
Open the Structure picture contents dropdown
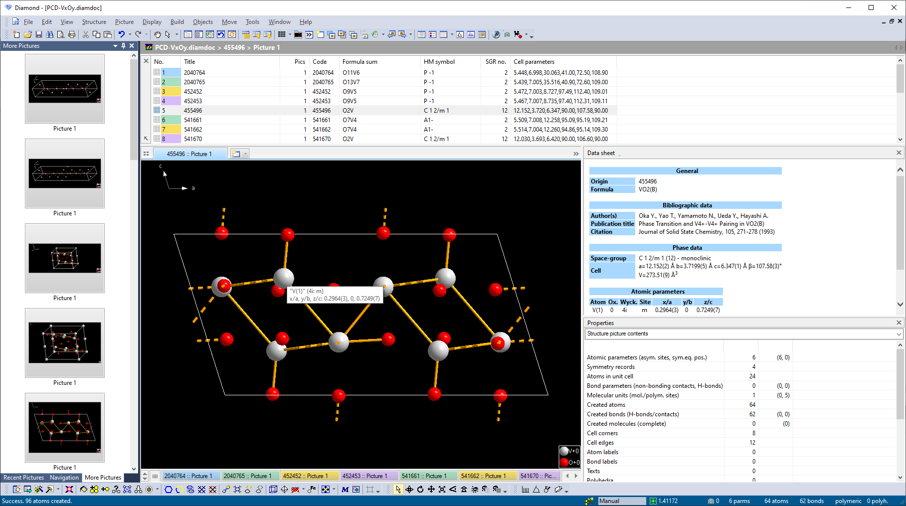pos(899,334)
